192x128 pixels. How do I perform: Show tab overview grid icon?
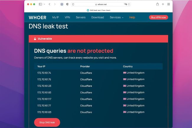click(x=169, y=4)
